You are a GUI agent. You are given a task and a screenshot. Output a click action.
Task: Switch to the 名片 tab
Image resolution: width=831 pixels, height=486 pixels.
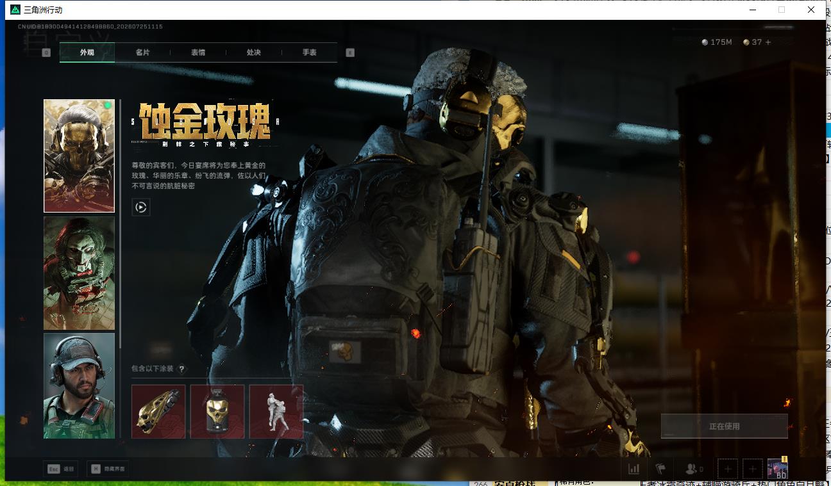click(142, 53)
